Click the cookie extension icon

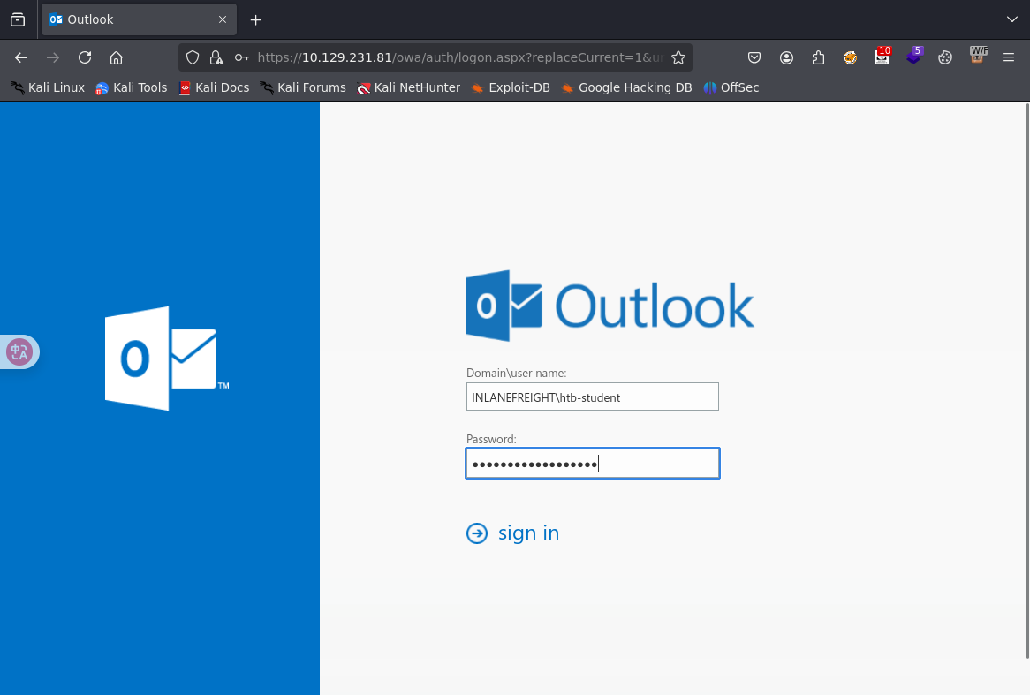[945, 57]
